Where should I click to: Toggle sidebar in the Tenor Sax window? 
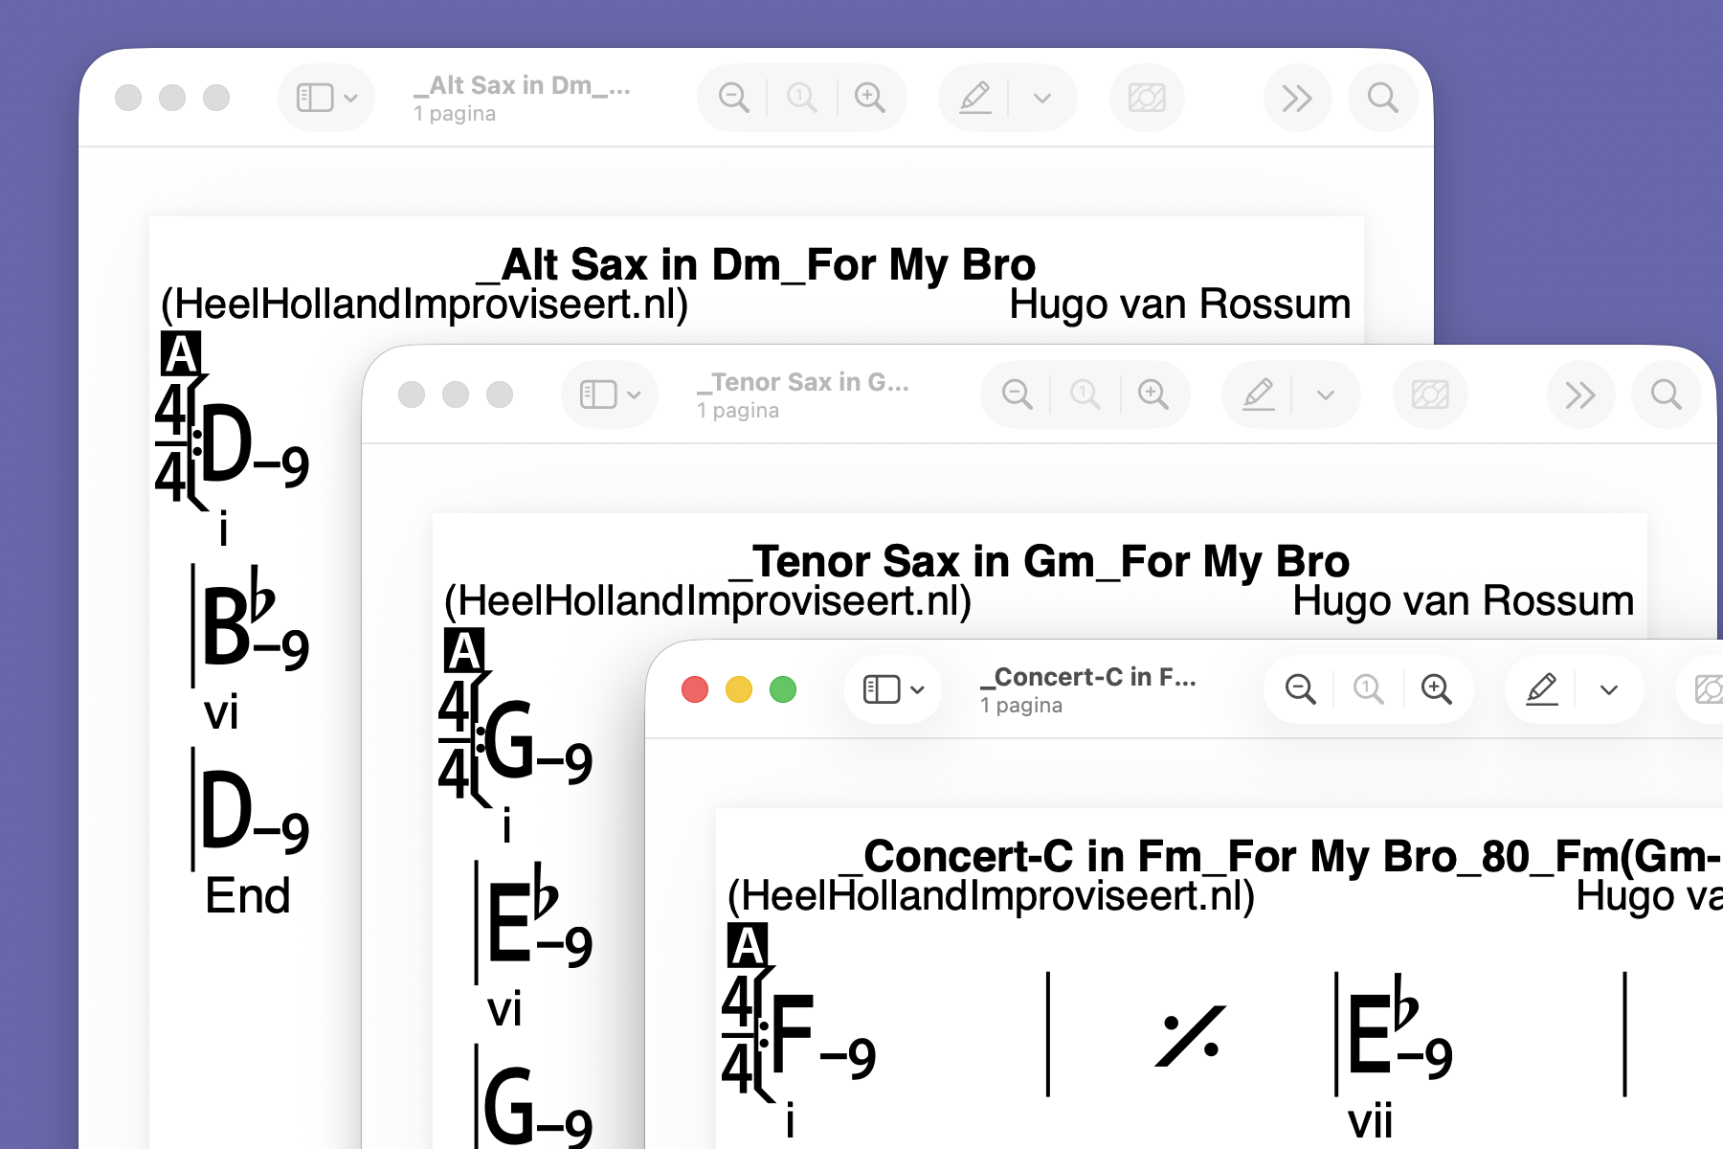(598, 394)
